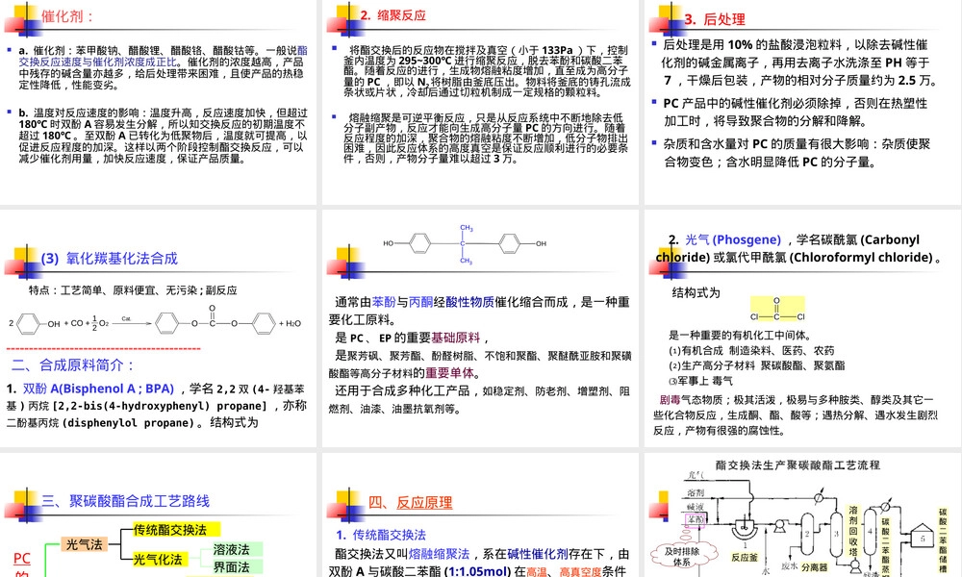The image size is (962, 577).
Task: Select paragraph starting '熔融缩聚是可逆平衡反应'
Action: pyautogui.click(x=487, y=138)
